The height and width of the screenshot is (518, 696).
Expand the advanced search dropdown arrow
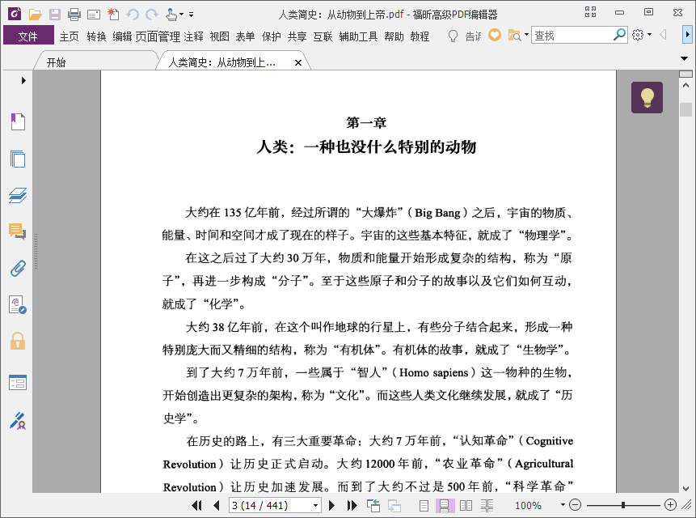(x=526, y=35)
